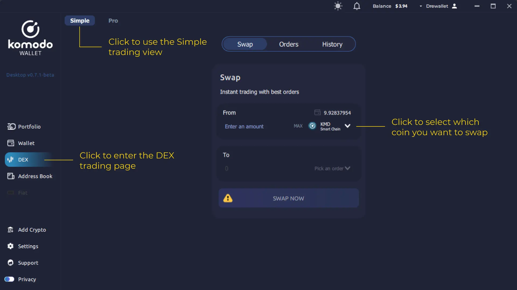Select the DEX sidebar icon

(x=11, y=160)
